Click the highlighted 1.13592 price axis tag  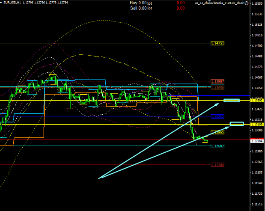(x=257, y=101)
